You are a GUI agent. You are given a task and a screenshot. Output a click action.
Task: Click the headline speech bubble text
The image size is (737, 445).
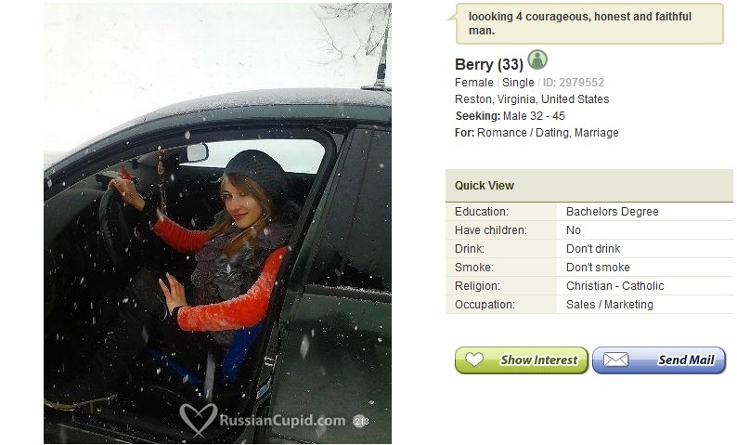[579, 23]
